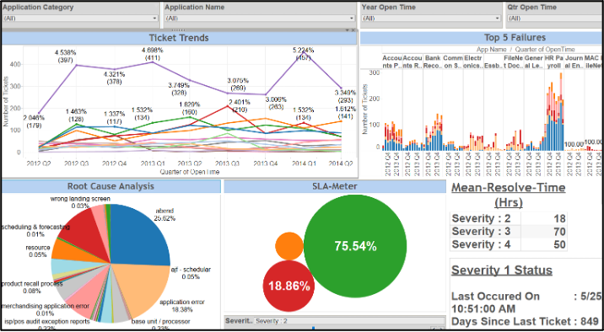Screen dimensions: 604x332
Task: Click the Severity slider blue handle
Action: (313, 328)
